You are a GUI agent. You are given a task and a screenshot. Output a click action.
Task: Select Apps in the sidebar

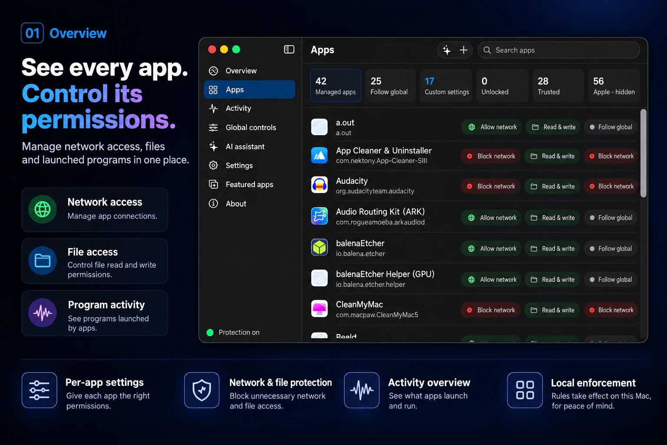coord(250,90)
